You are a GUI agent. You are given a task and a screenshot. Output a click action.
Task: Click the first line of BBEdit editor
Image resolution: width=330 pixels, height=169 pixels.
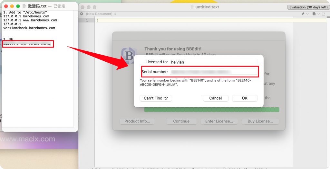(211, 20)
